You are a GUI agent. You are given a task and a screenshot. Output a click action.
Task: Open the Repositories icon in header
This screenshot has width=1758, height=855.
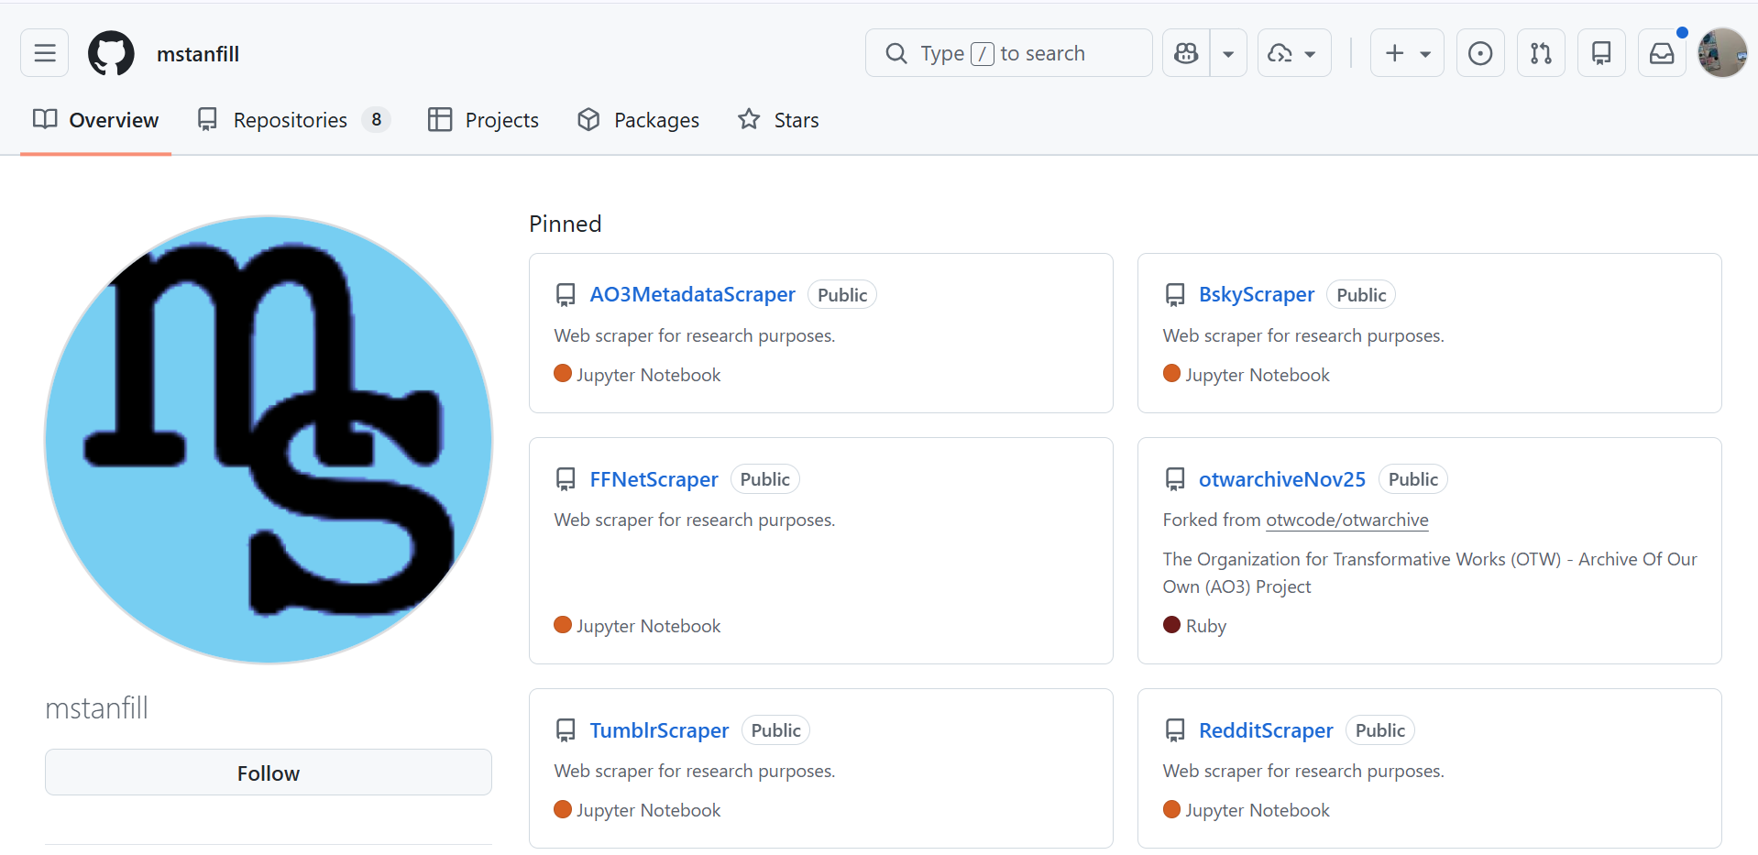coord(1601,53)
